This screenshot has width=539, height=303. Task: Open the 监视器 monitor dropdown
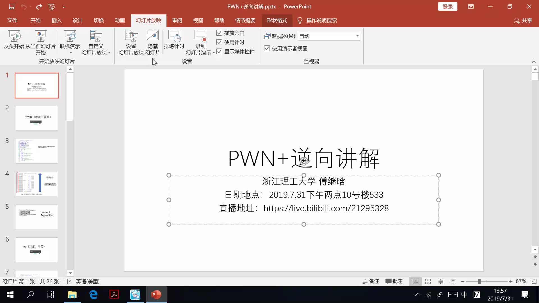pyautogui.click(x=357, y=36)
